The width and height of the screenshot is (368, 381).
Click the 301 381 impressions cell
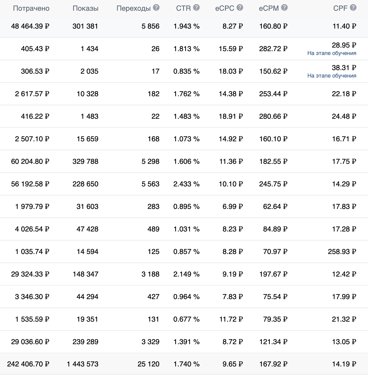tap(85, 26)
